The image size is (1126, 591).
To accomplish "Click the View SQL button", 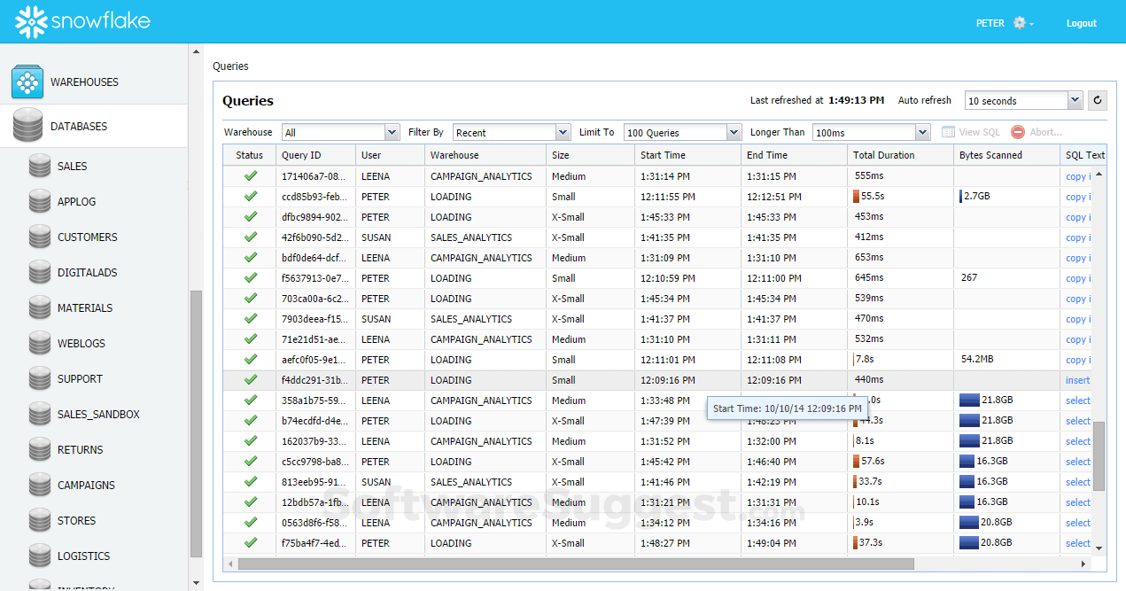I will [971, 132].
